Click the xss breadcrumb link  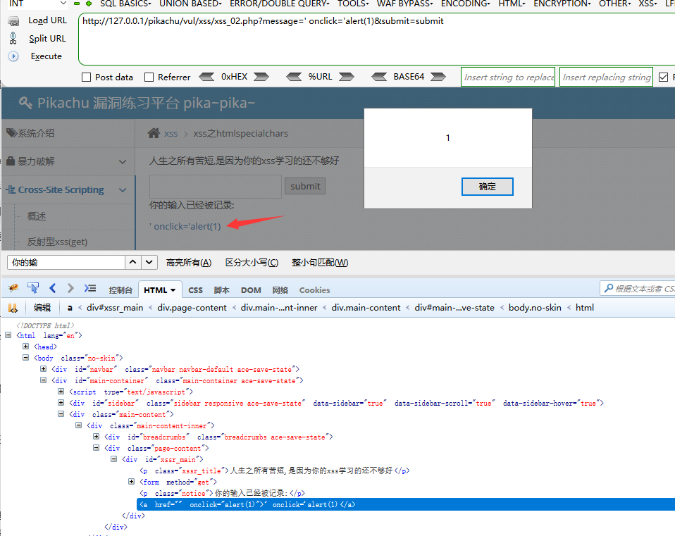coord(171,134)
